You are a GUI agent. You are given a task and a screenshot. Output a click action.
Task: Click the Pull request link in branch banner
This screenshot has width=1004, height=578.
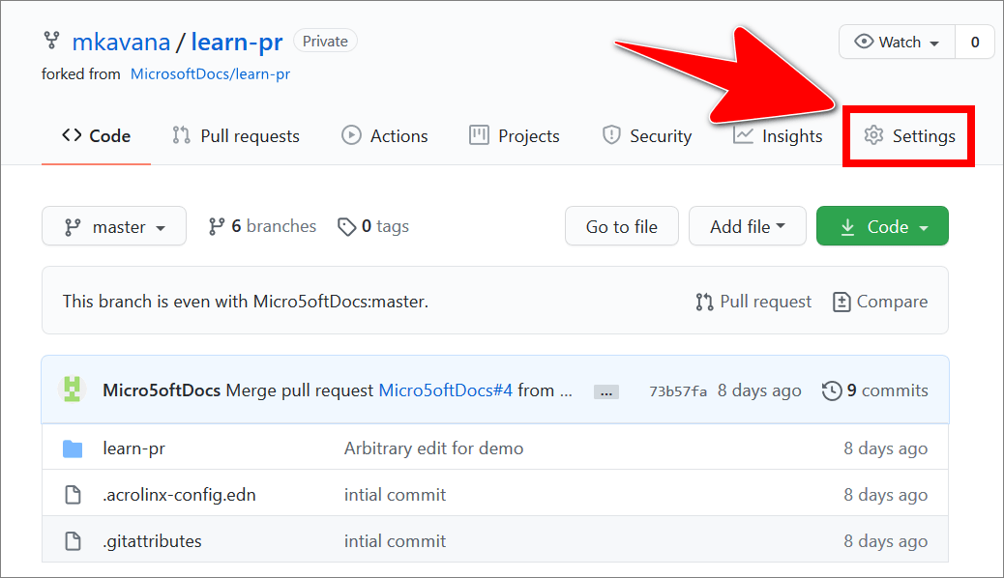tap(753, 302)
